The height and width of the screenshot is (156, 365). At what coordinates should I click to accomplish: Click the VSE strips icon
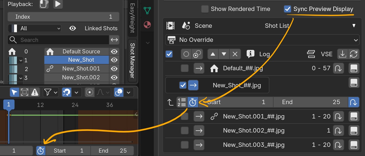click(311, 54)
